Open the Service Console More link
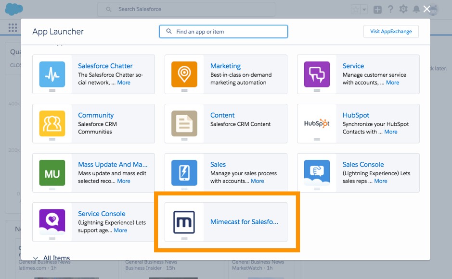Image resolution: width=452 pixels, height=279 pixels. click(120, 230)
